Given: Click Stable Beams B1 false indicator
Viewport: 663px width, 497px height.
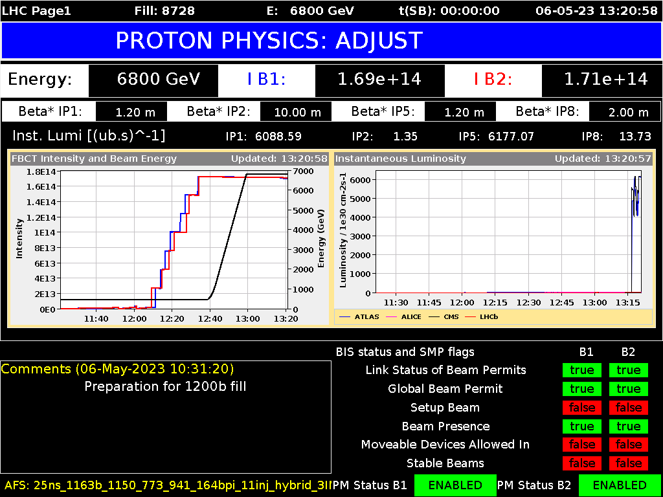Looking at the screenshot, I should point(582,463).
